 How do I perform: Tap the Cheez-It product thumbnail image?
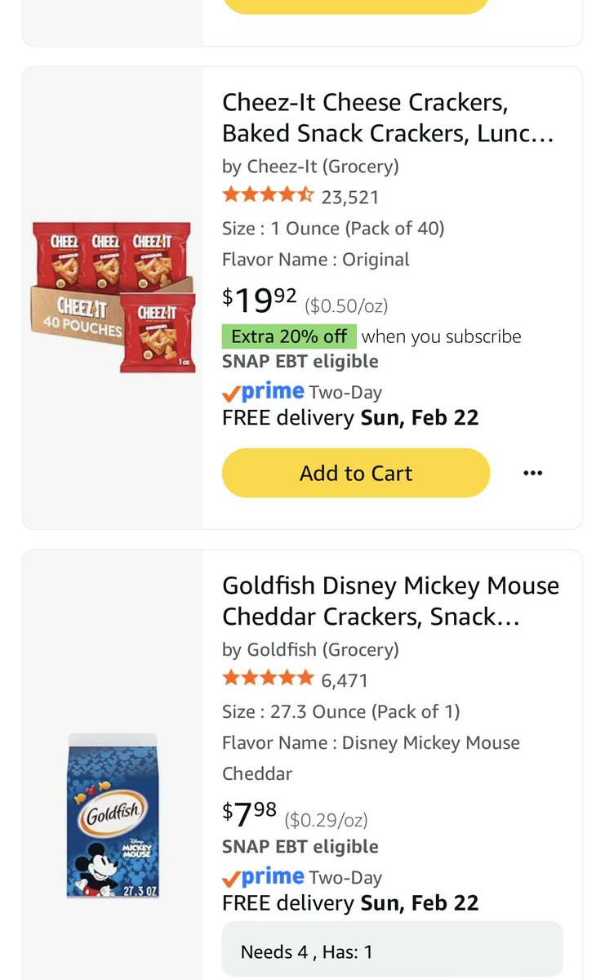point(113,296)
